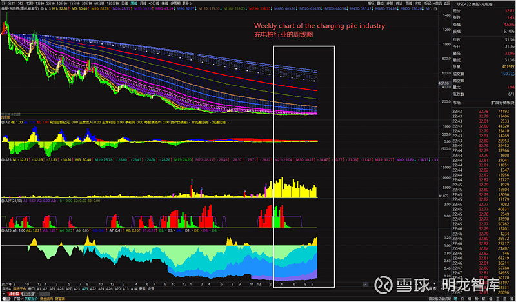Click the A25 panel indicator icon
The height and width of the screenshot is (302, 516).
tap(3, 230)
